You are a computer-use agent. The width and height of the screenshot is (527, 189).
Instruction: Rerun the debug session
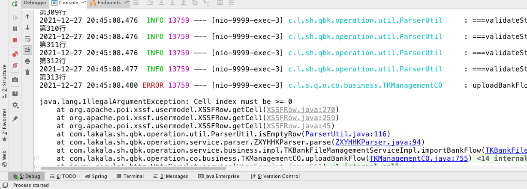pyautogui.click(x=15, y=3)
